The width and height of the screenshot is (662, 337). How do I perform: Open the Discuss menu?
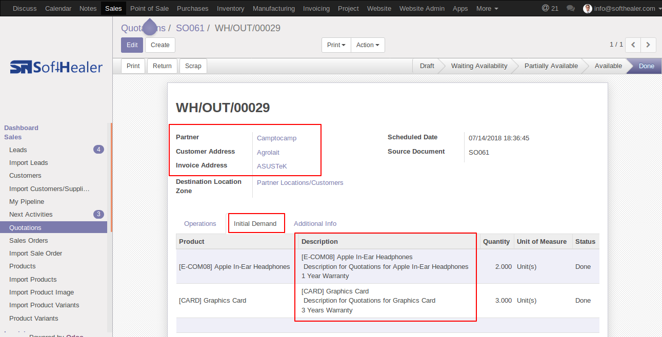[x=25, y=8]
